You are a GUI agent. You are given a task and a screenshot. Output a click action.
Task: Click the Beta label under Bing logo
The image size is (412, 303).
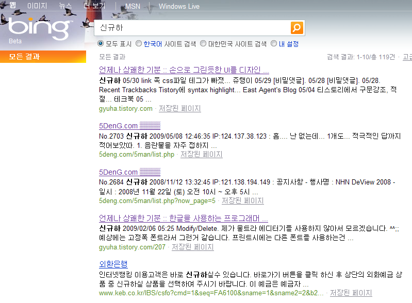pos(15,41)
